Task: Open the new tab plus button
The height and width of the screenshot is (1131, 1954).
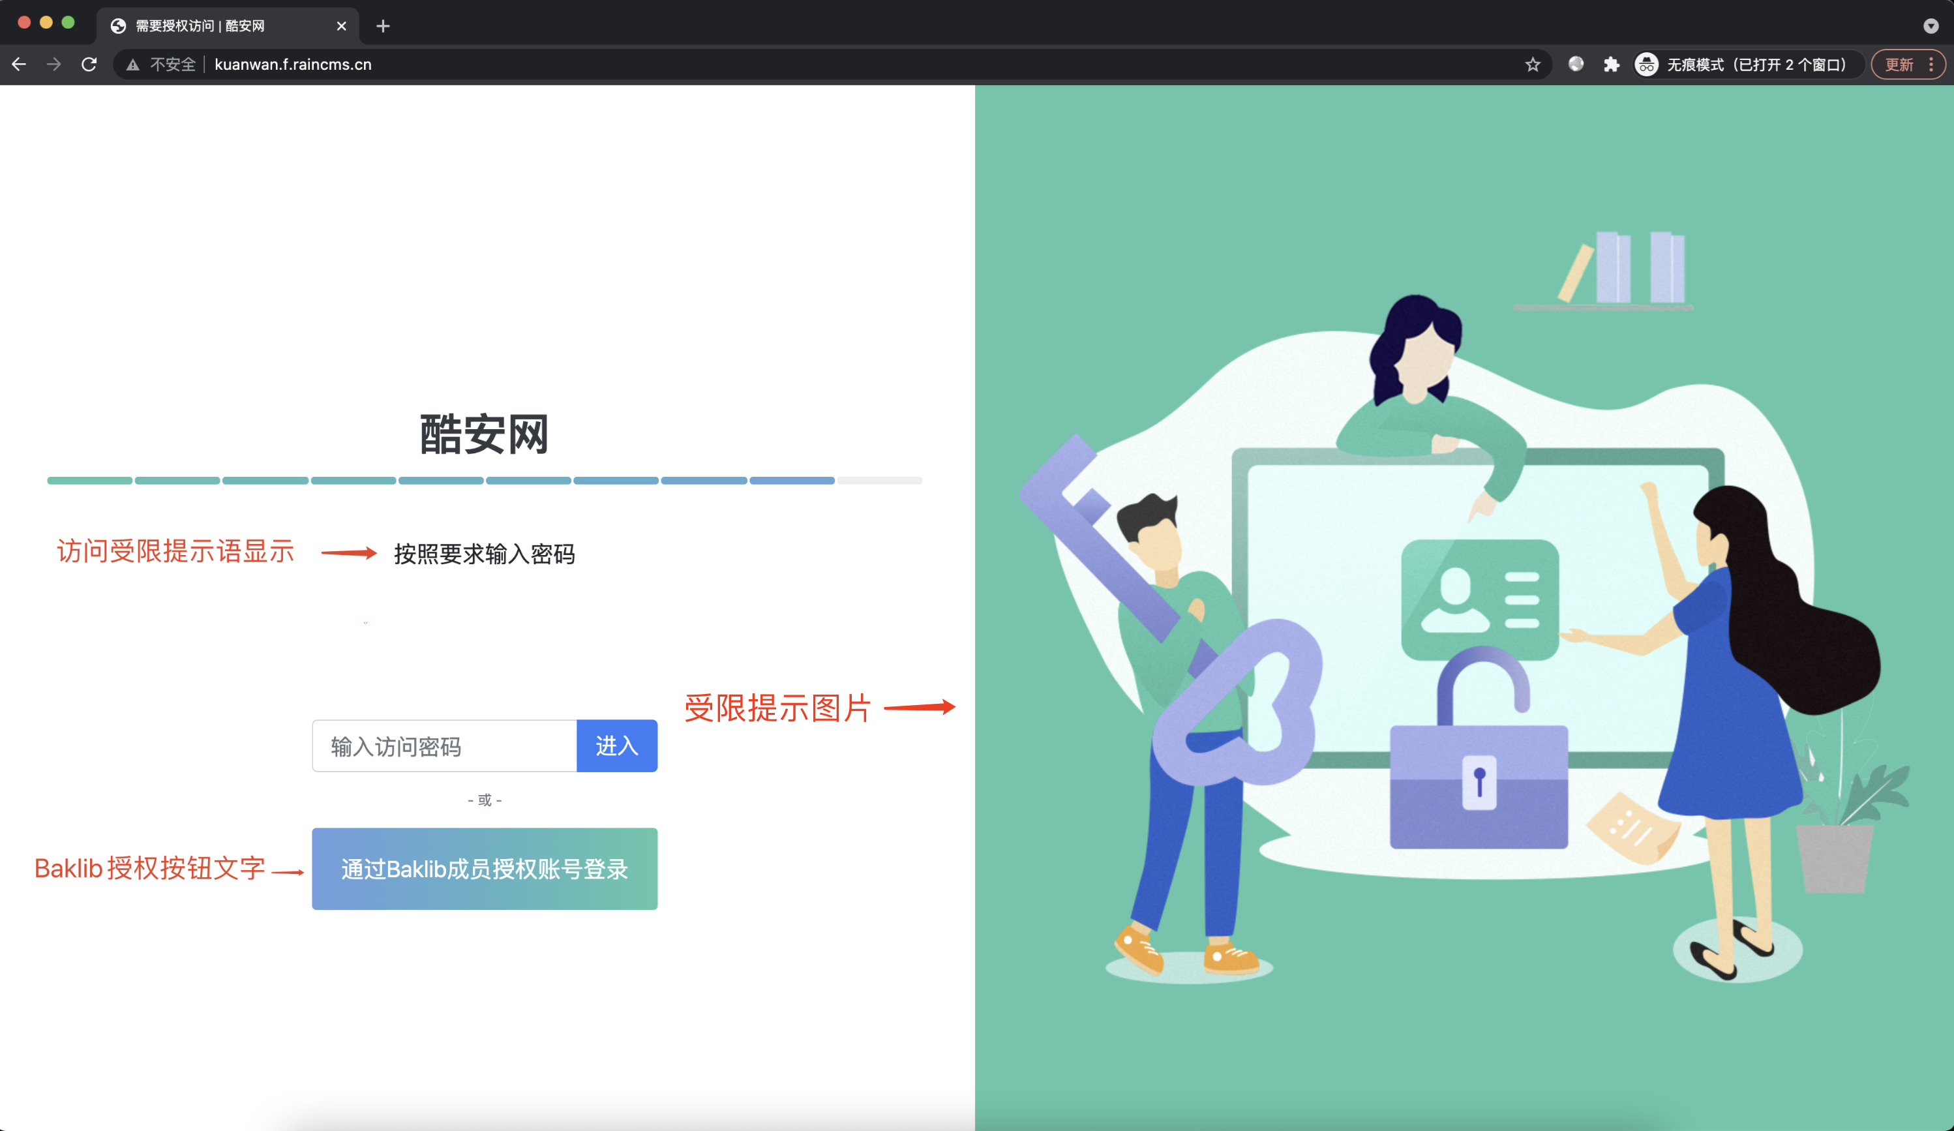Action: [x=382, y=25]
